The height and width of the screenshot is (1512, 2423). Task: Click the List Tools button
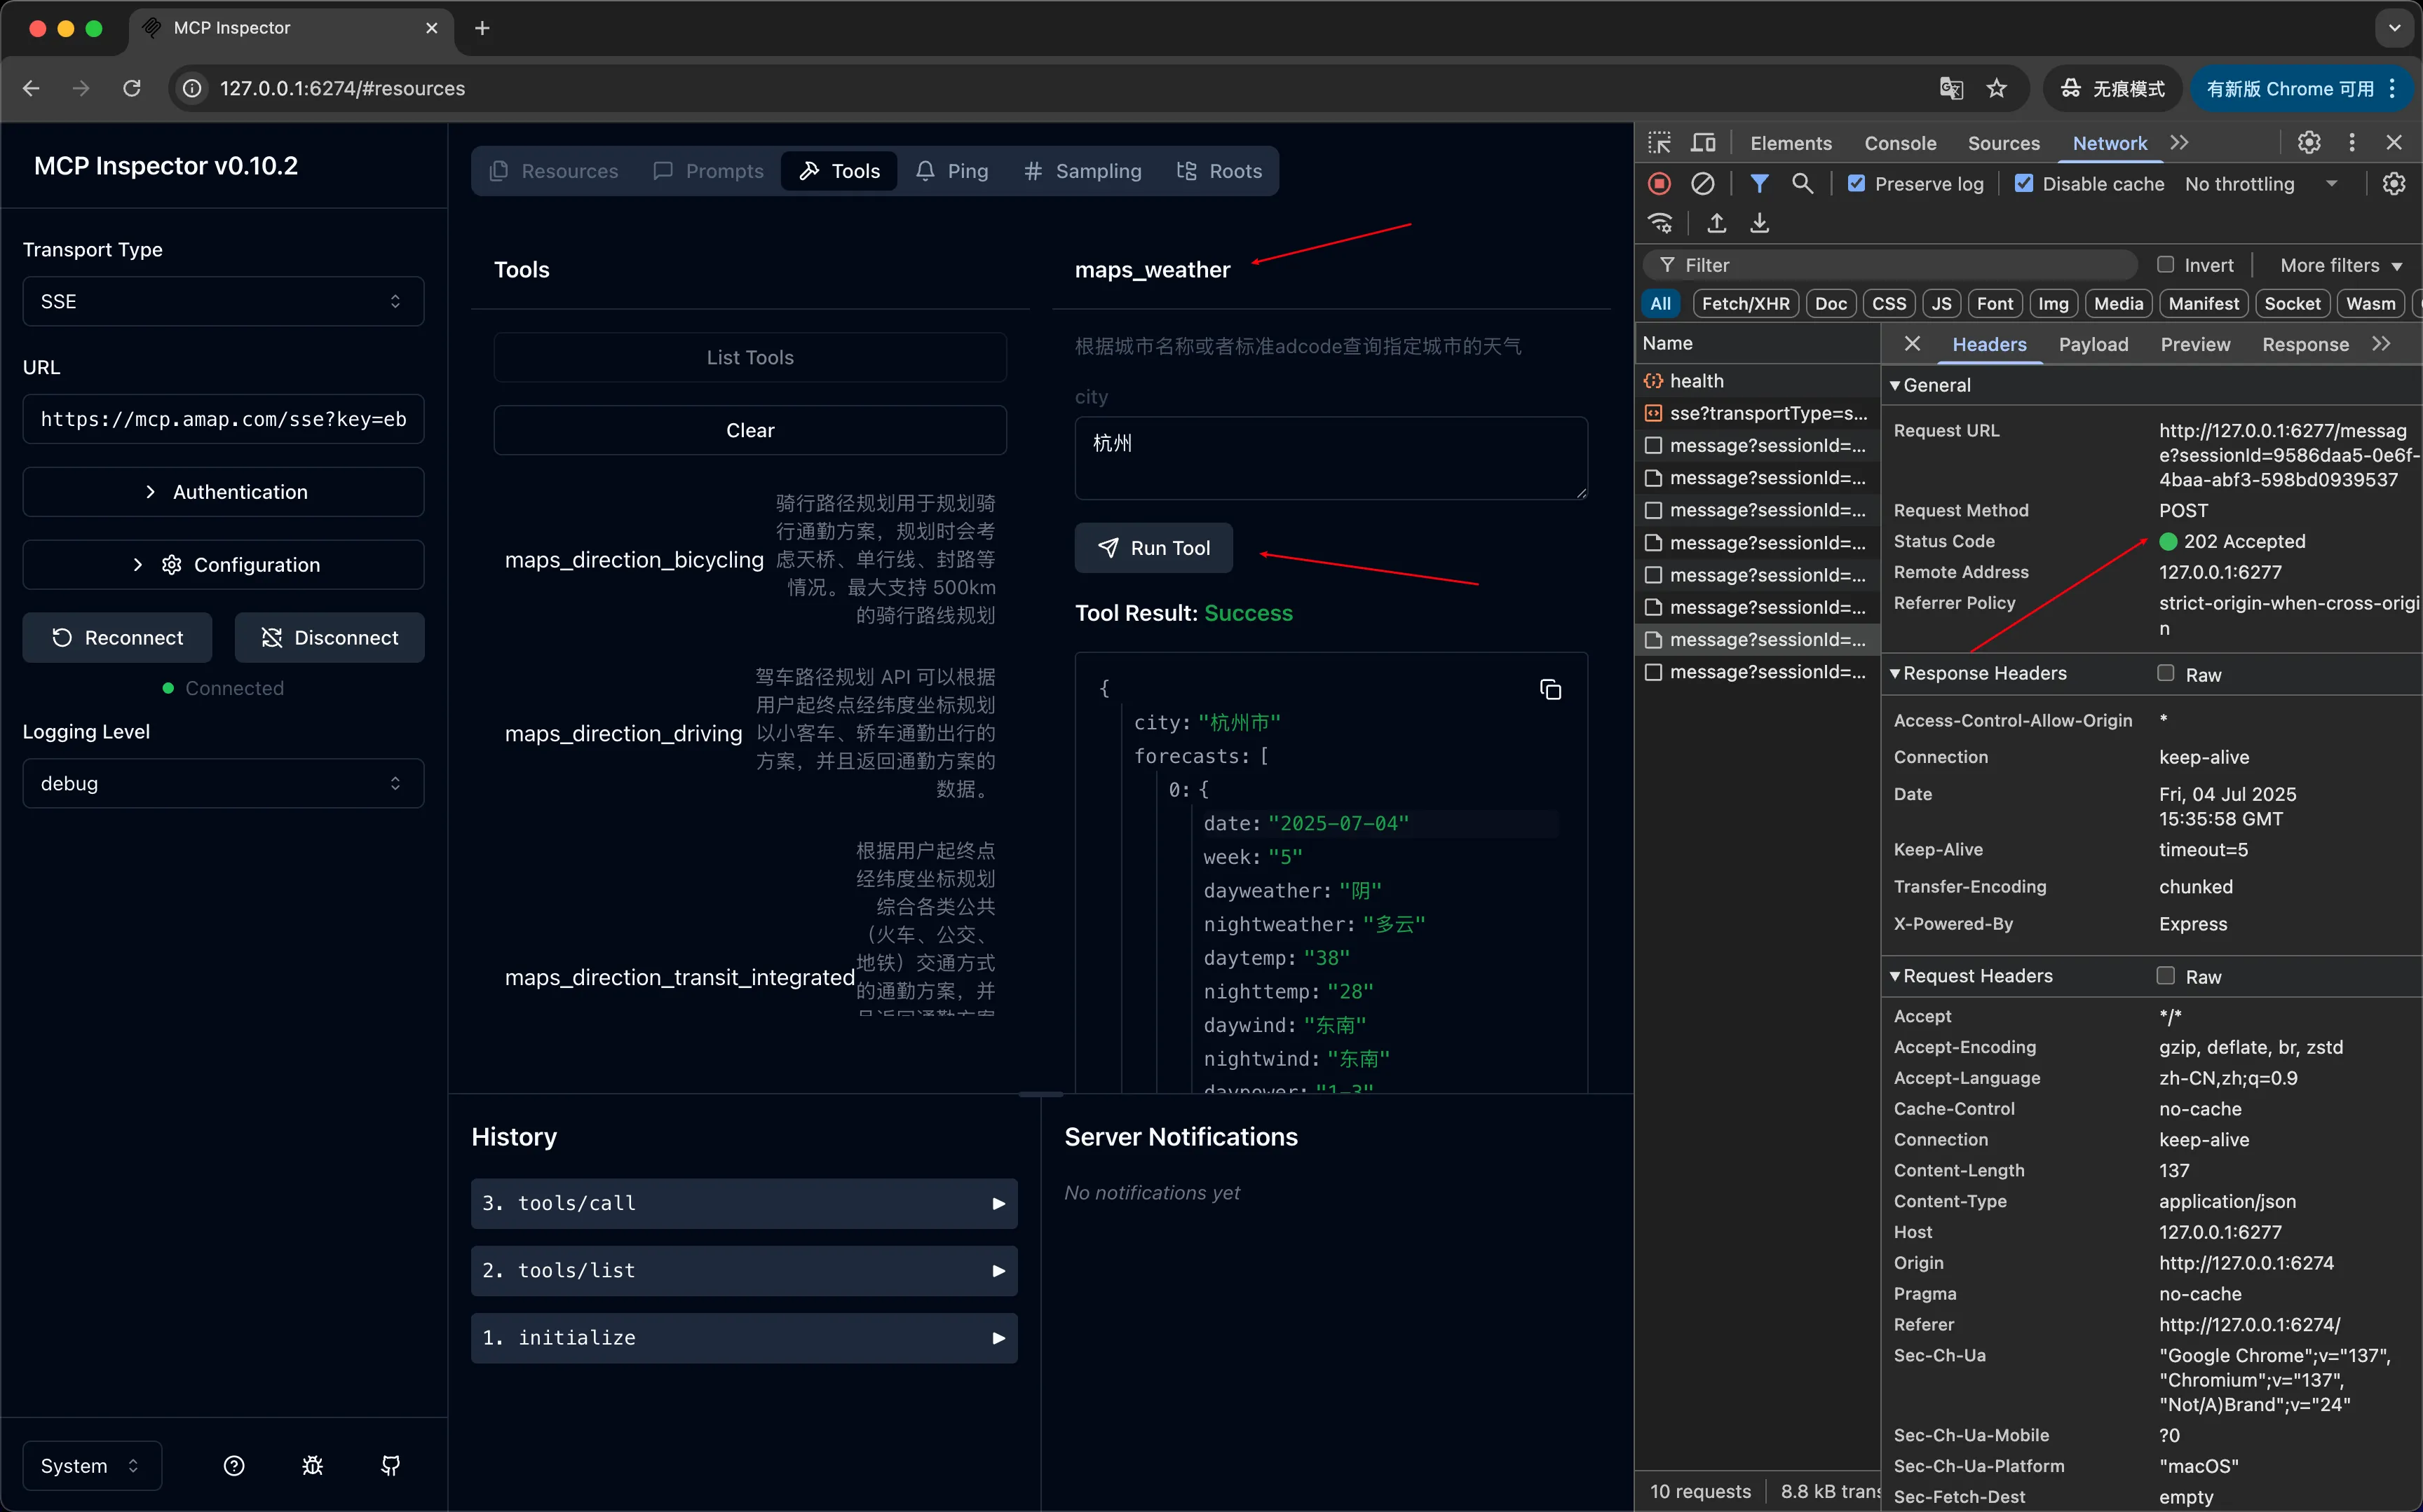click(750, 357)
